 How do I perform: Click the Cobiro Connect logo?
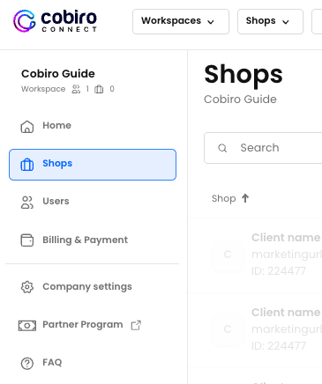tap(55, 21)
